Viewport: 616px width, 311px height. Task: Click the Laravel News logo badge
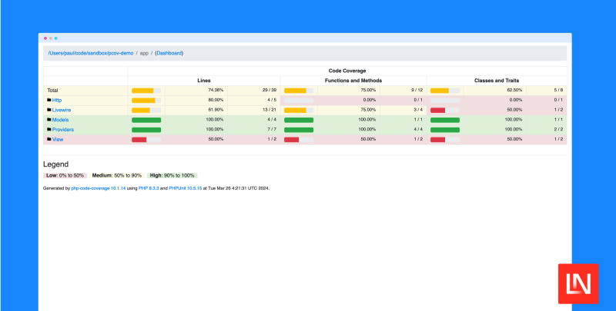click(x=578, y=283)
